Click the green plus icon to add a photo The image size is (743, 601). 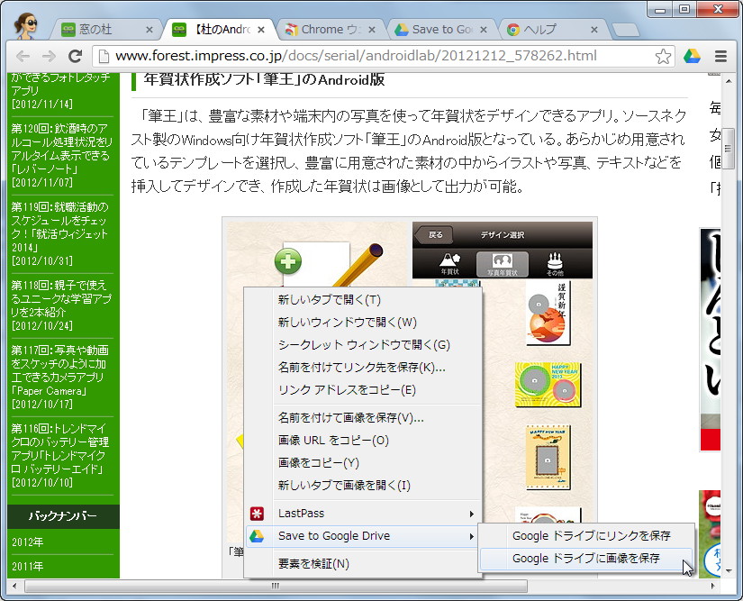pos(286,261)
